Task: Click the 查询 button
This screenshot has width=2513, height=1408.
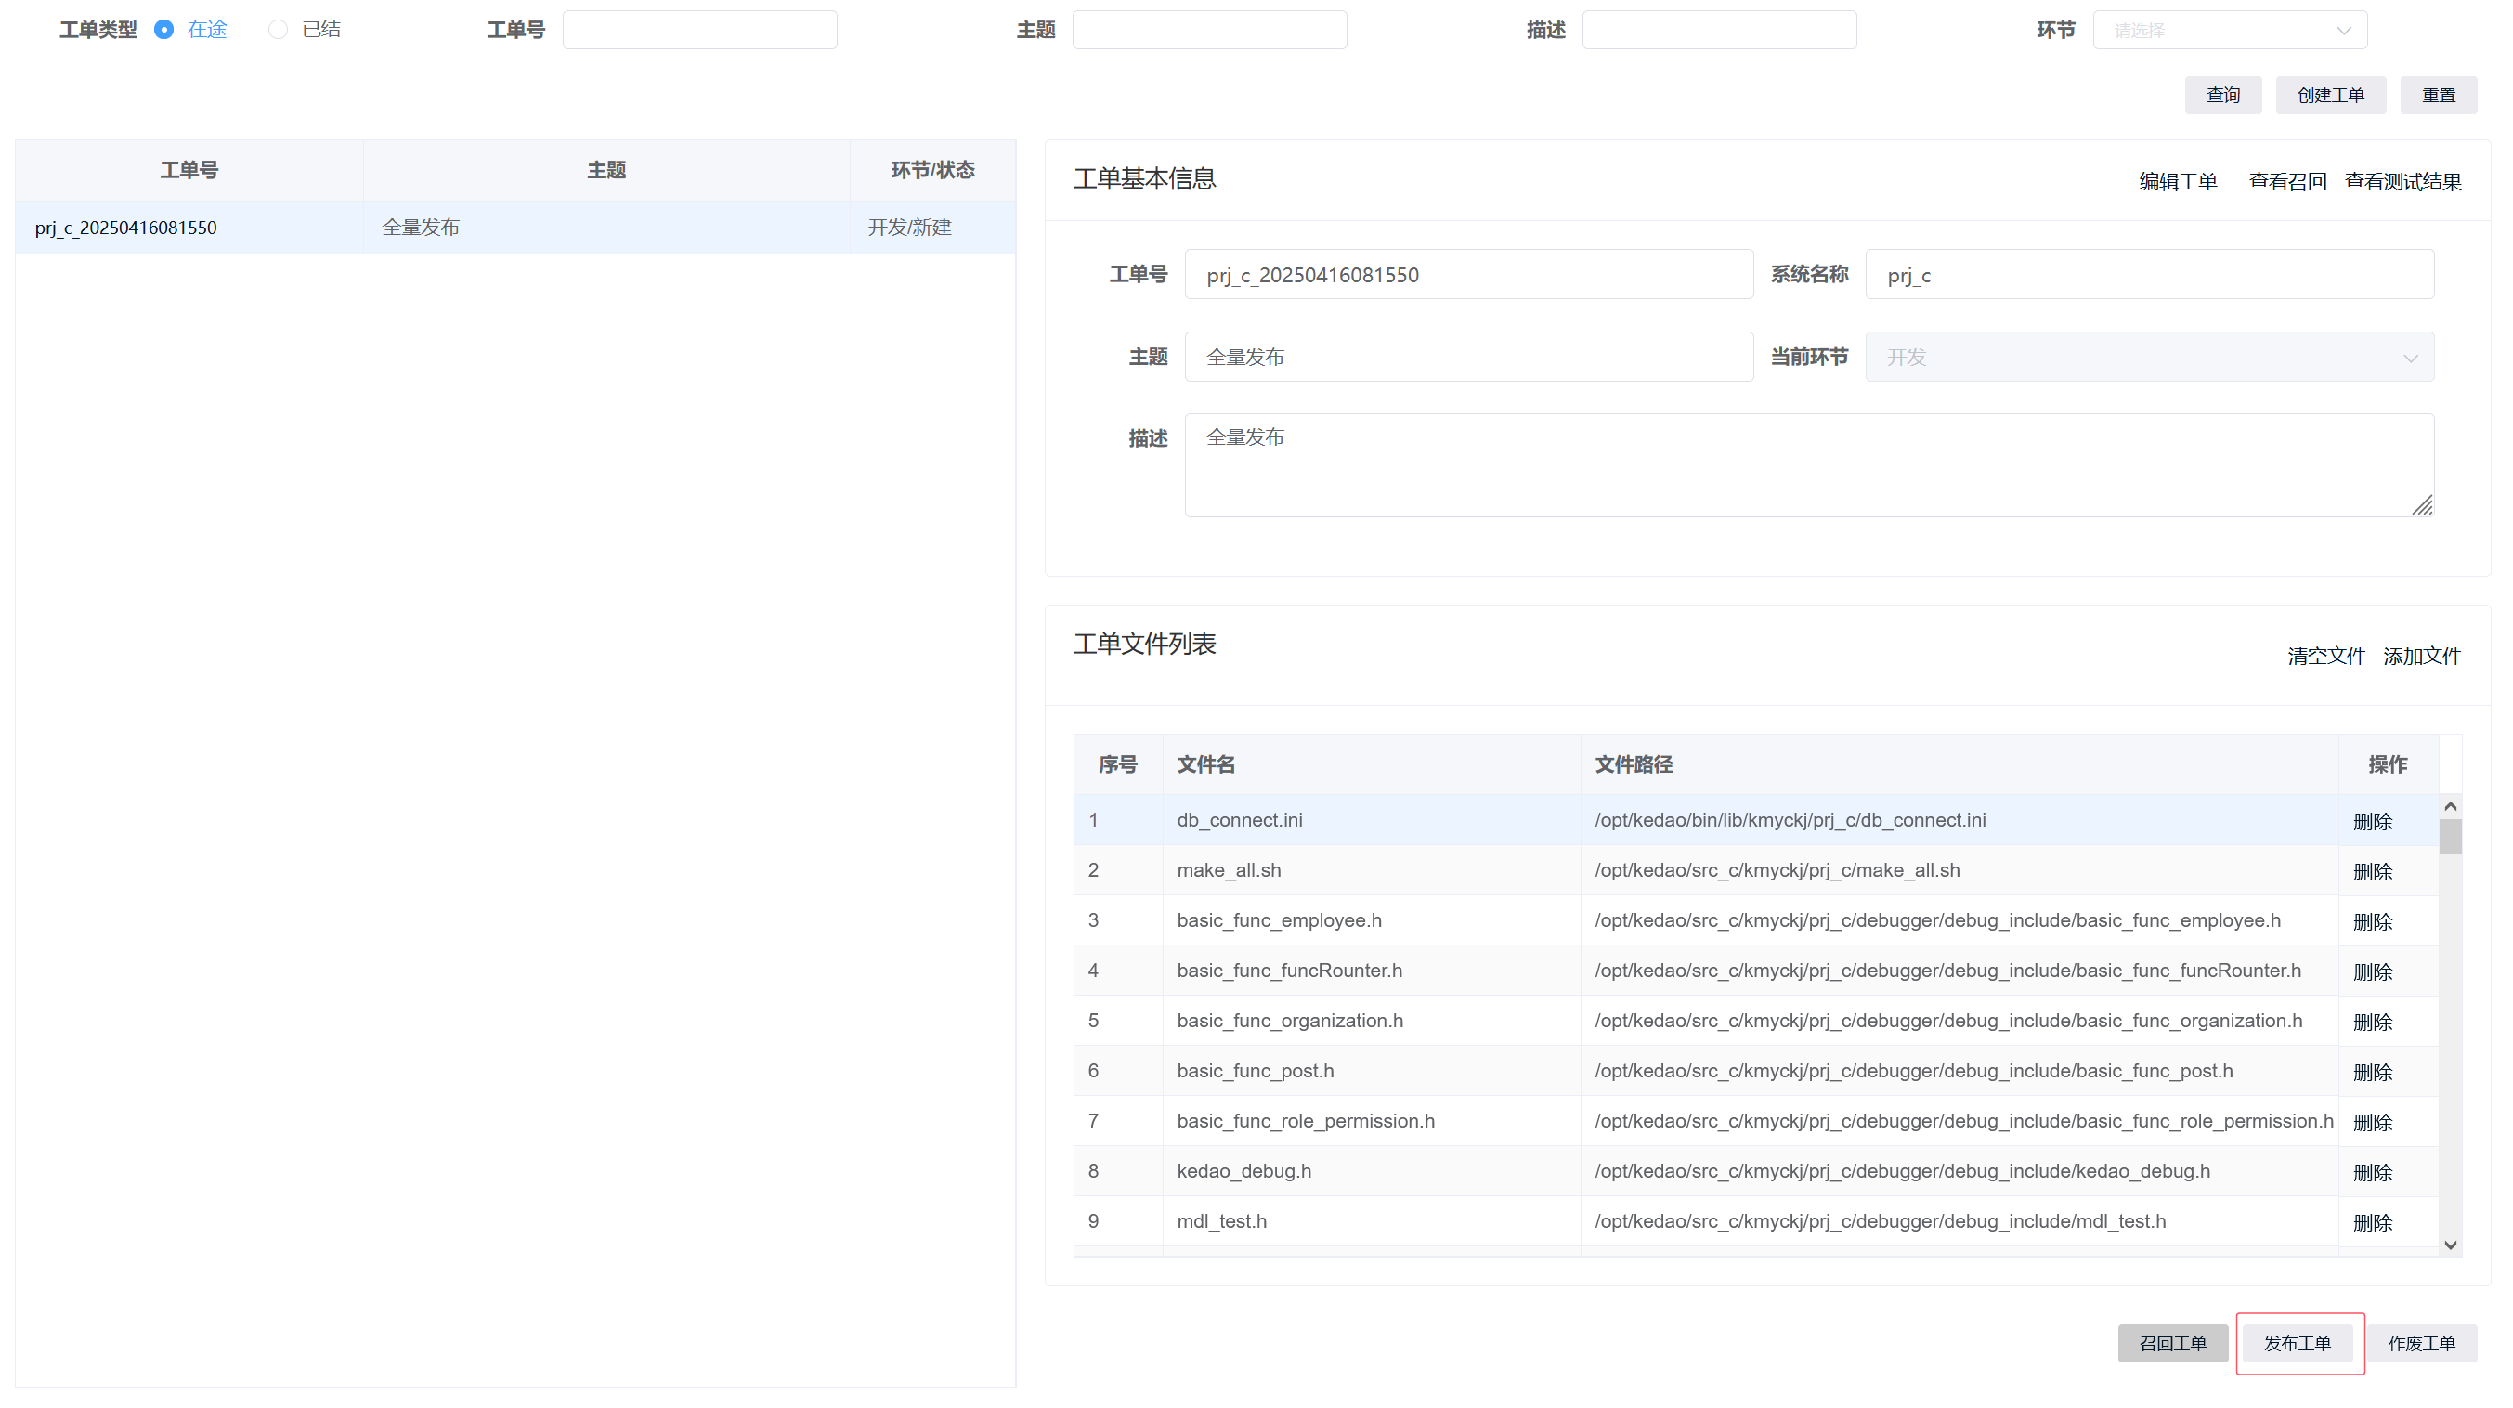Action: point(2223,95)
